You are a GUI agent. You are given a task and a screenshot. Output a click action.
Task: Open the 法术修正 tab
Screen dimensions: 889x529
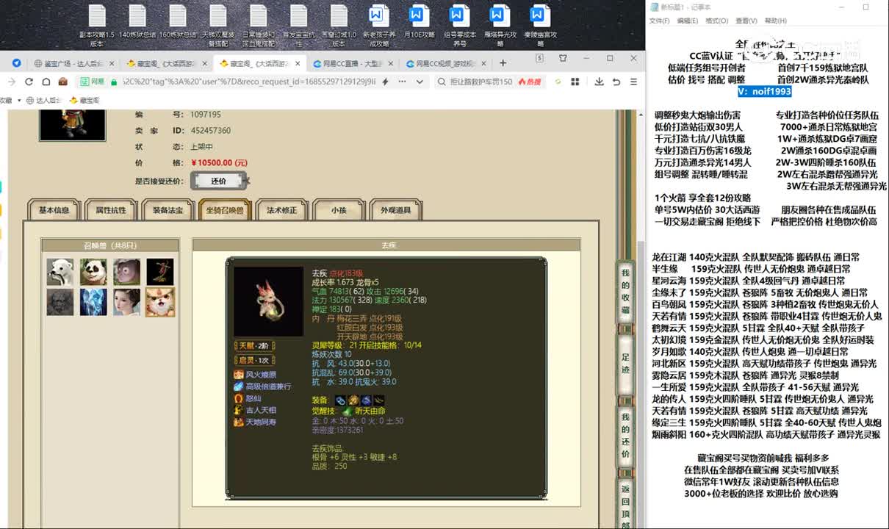tap(282, 210)
